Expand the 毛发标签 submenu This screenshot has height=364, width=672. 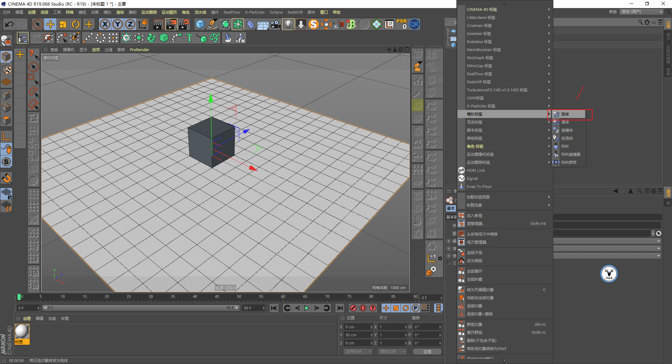pyautogui.click(x=505, y=122)
